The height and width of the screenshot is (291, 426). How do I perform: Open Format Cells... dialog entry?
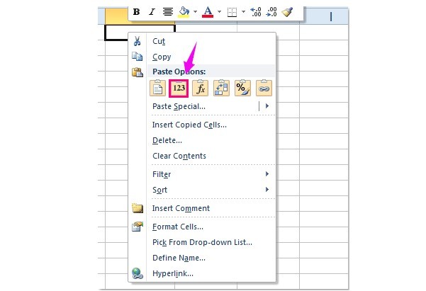(178, 227)
